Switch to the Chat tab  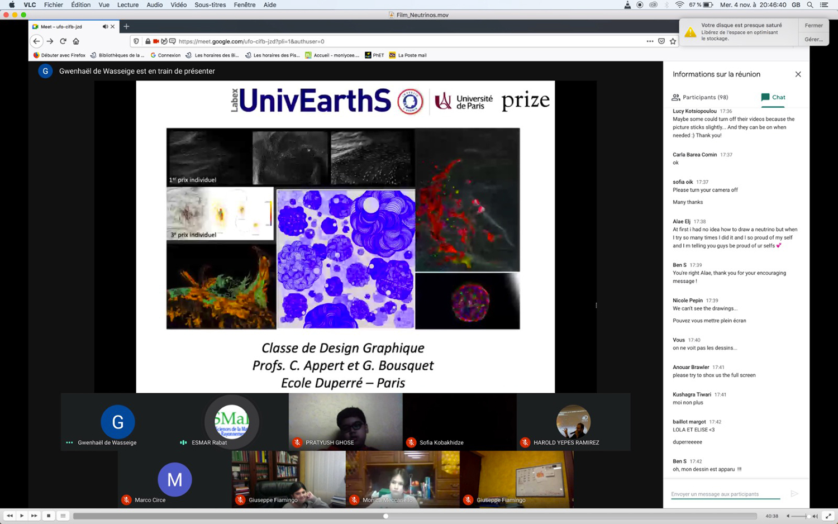point(773,97)
